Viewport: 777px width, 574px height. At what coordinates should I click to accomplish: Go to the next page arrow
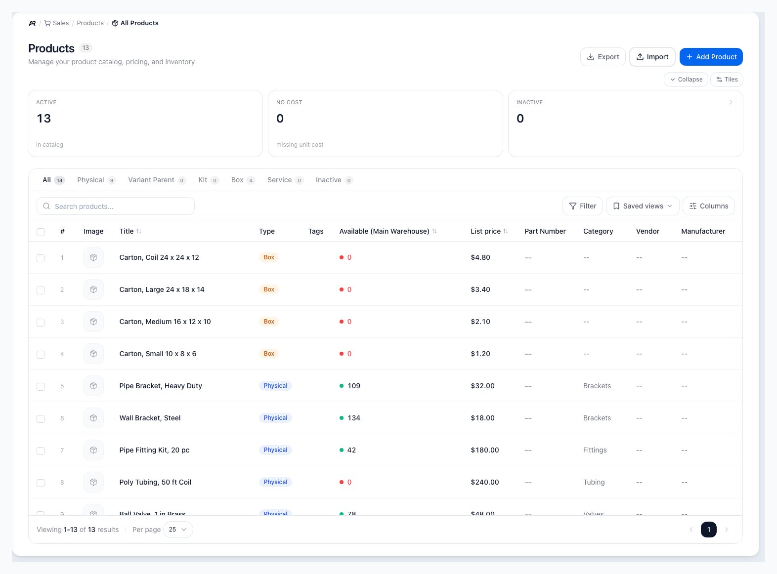(727, 530)
